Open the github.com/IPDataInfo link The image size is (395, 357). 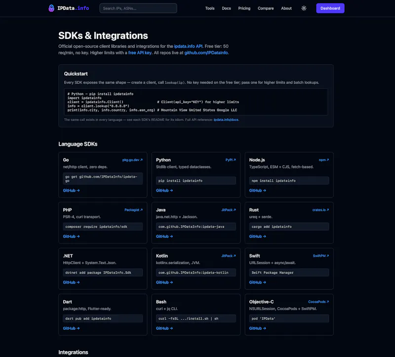[206, 53]
